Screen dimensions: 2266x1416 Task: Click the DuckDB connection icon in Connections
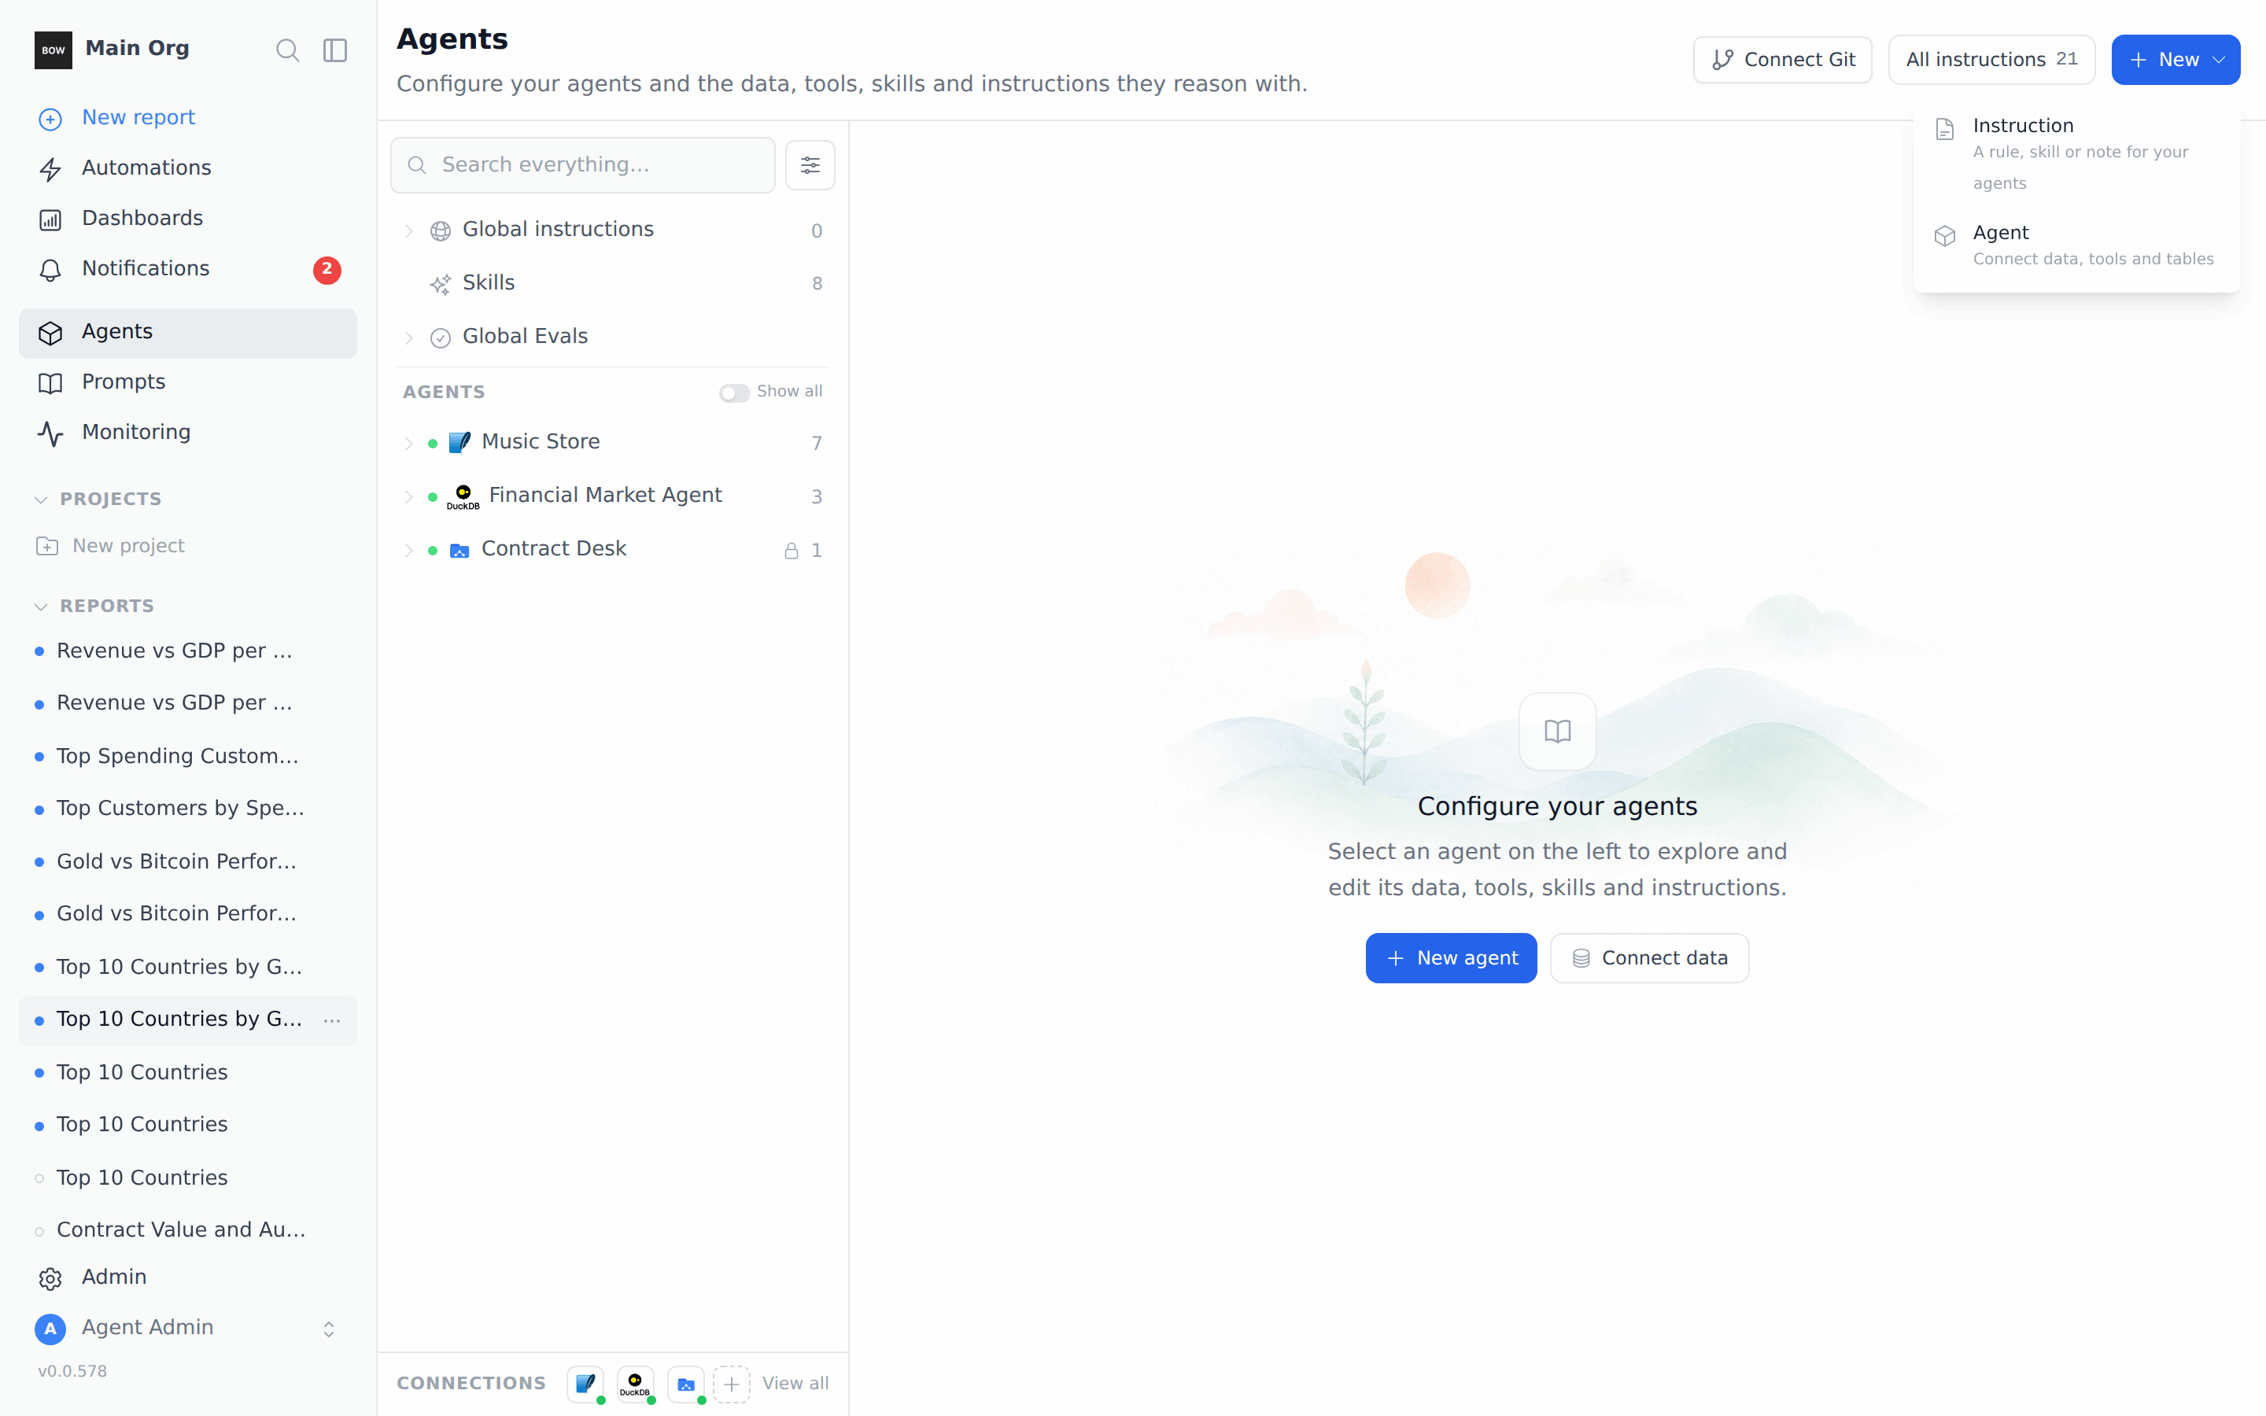[x=635, y=1383]
